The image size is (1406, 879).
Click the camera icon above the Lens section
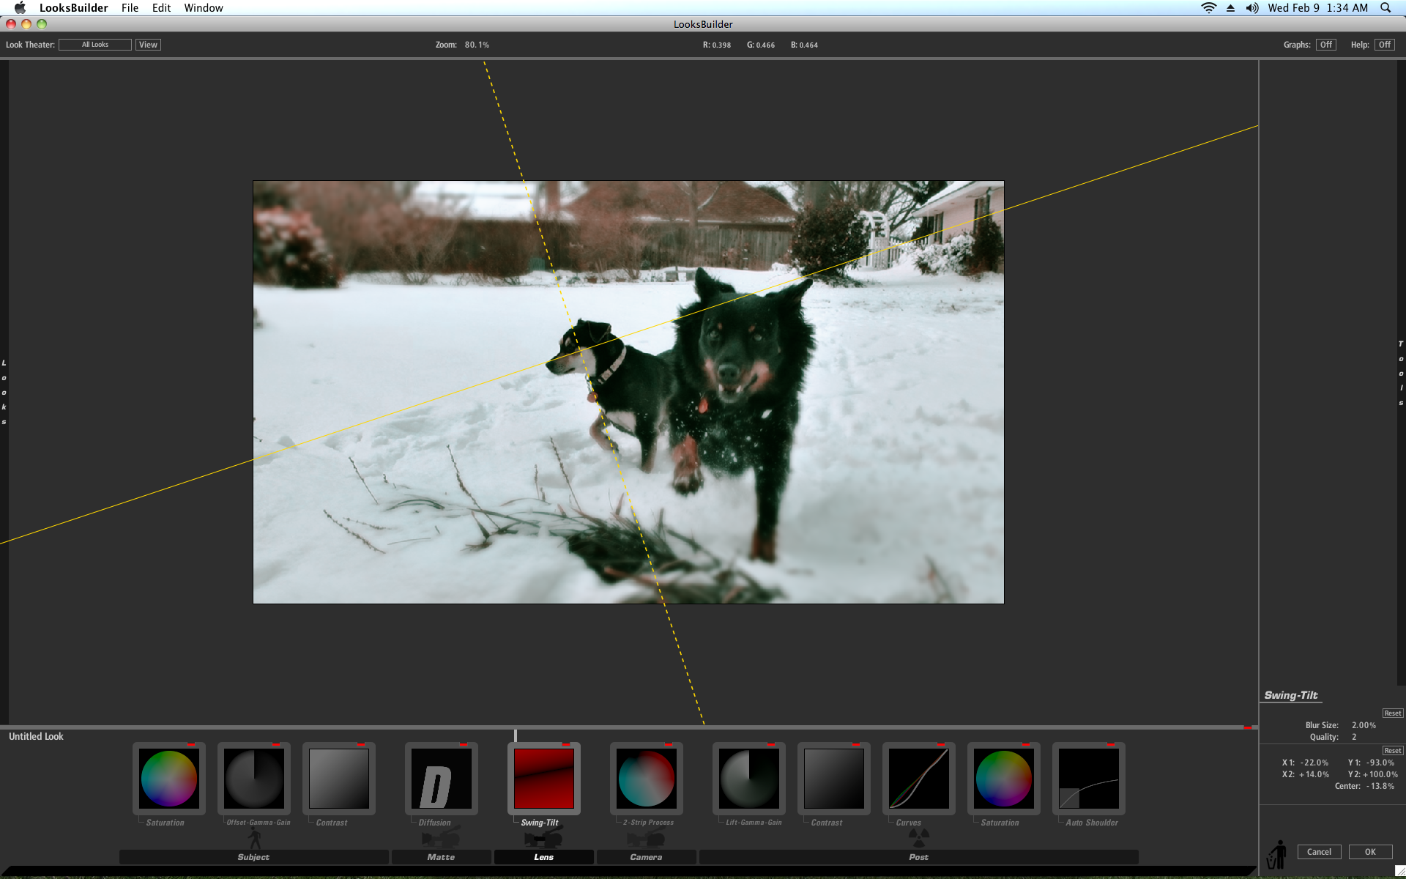(x=543, y=838)
